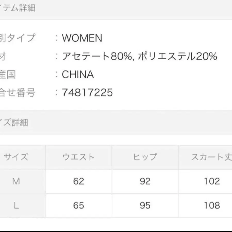Select waist value 62 for size M
Viewport: 232px width, 232px height.
79,181
